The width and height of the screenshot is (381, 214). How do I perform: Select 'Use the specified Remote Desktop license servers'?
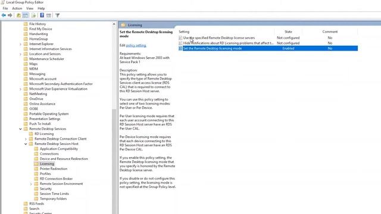[219, 38]
